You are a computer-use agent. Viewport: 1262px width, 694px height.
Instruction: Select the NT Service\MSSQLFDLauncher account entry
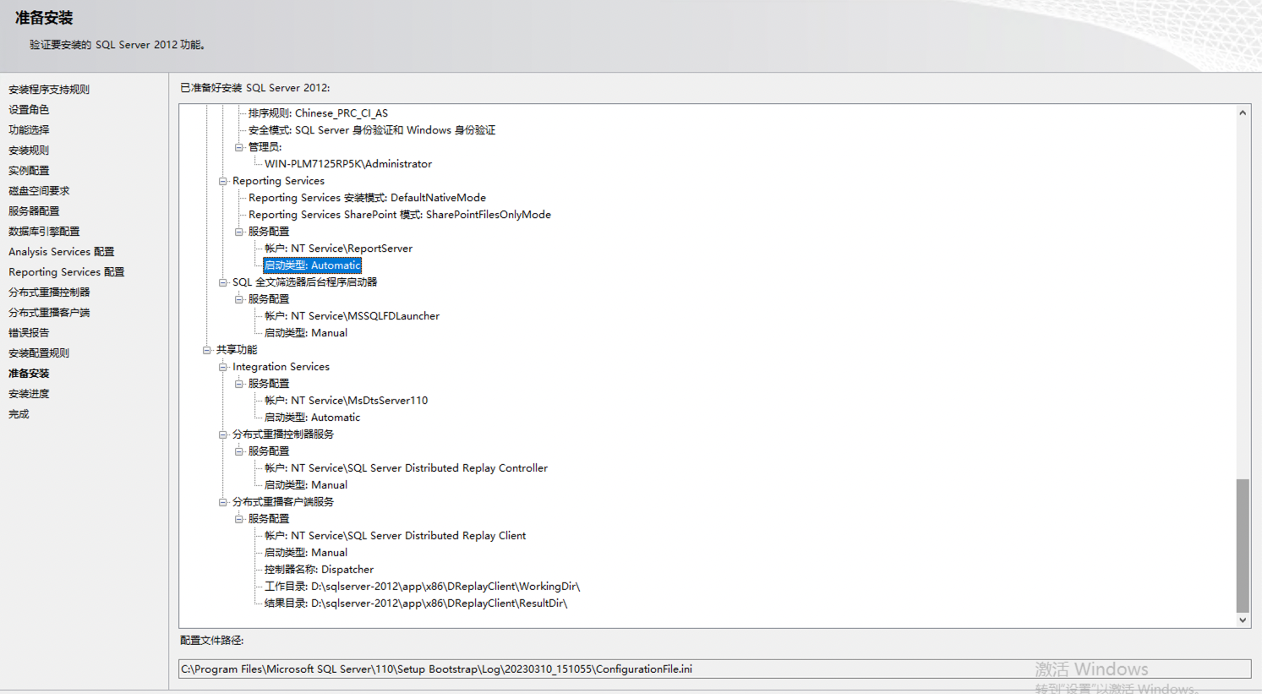(352, 316)
